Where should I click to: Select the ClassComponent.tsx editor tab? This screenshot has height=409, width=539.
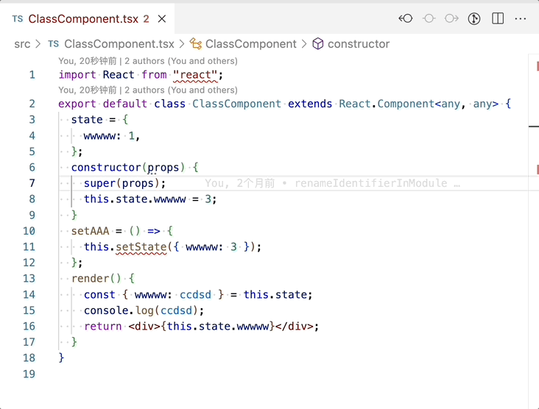click(88, 18)
